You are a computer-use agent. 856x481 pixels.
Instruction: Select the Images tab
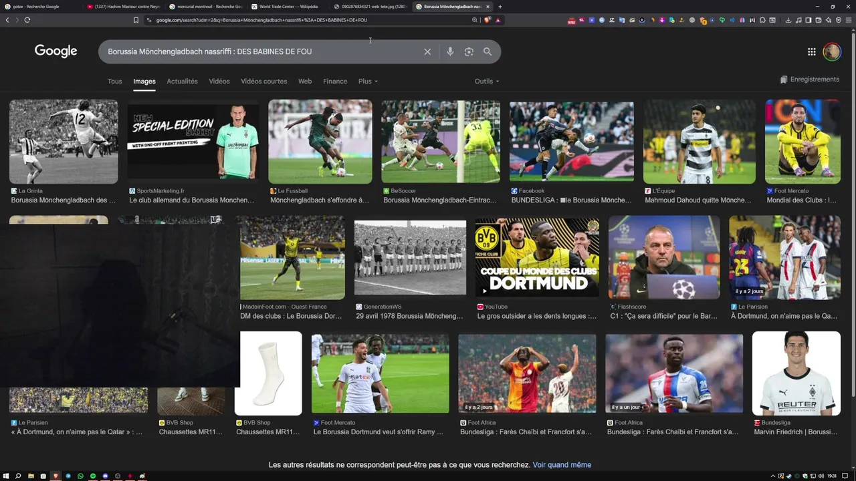tap(144, 82)
